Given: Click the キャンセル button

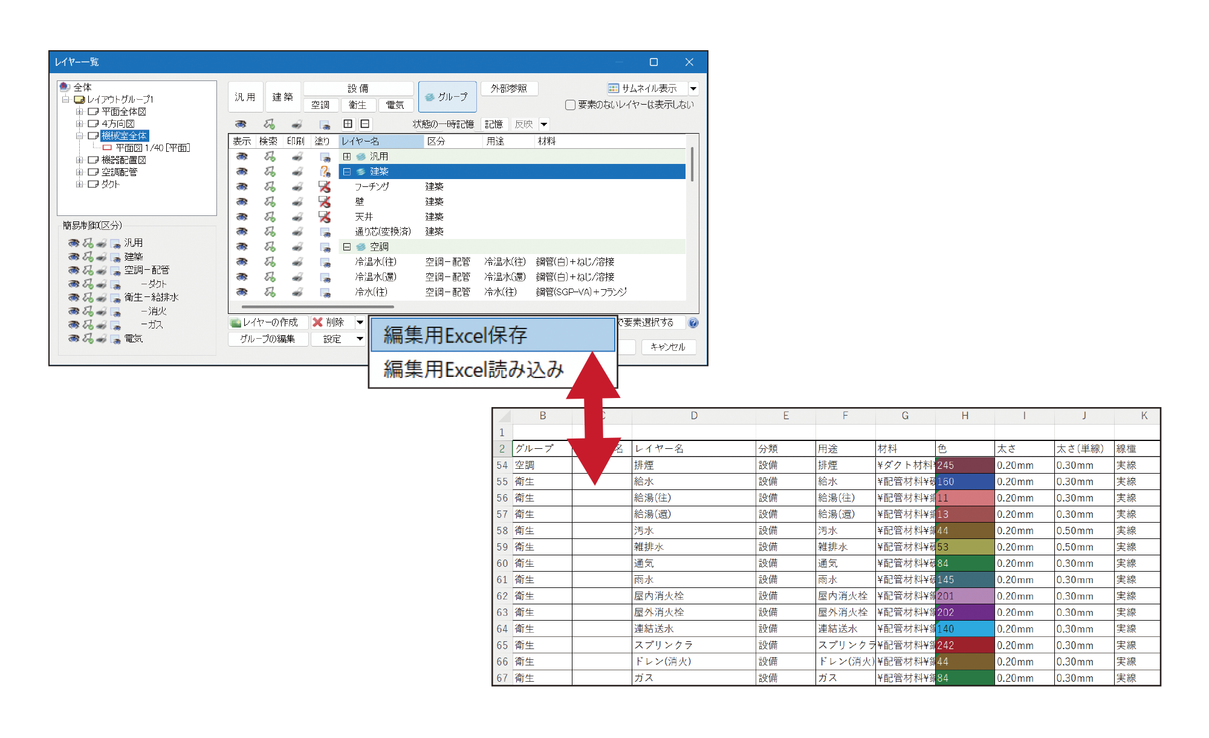Looking at the screenshot, I should pos(669,347).
